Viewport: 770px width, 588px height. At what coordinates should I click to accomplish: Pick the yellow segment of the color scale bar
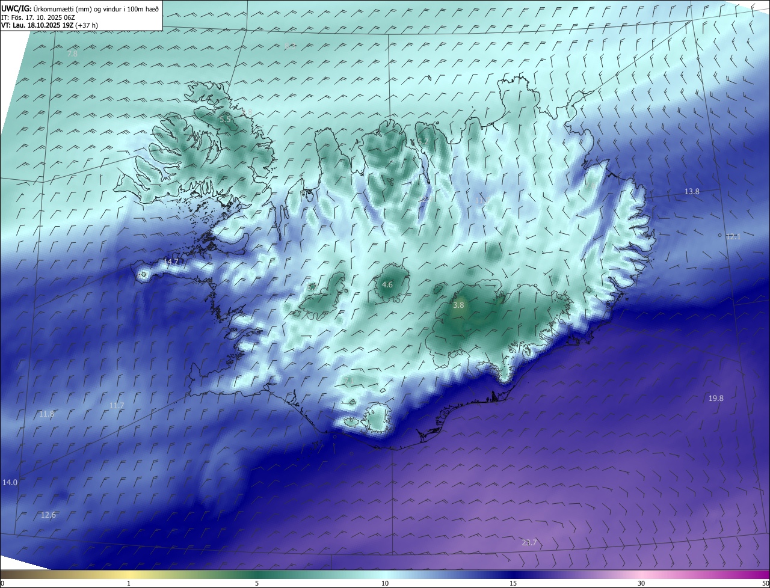129,574
